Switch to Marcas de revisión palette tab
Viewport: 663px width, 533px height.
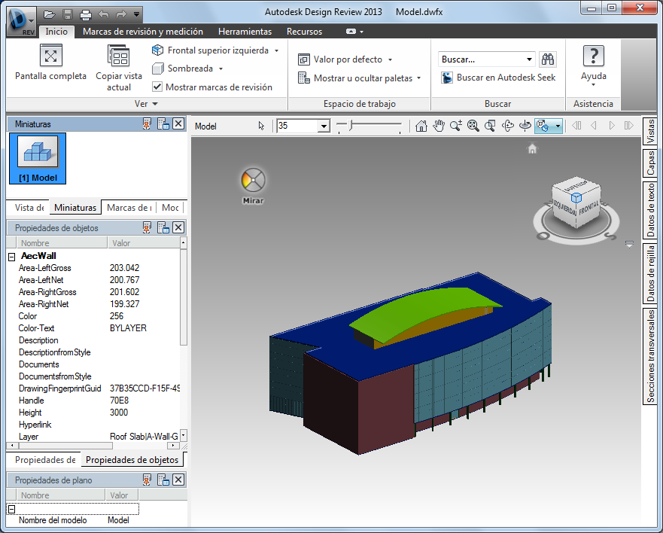click(129, 208)
